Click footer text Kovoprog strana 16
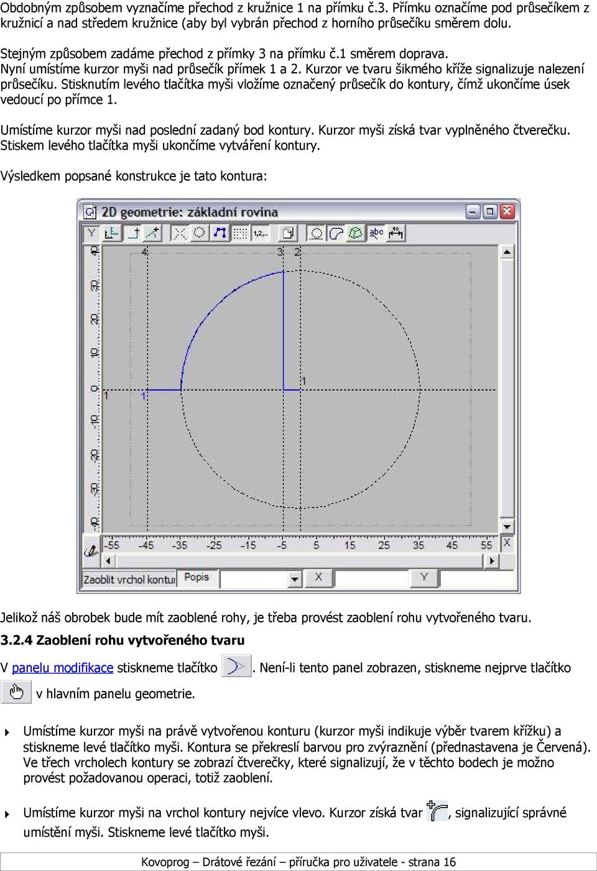The width and height of the screenshot is (597, 871). click(x=298, y=862)
